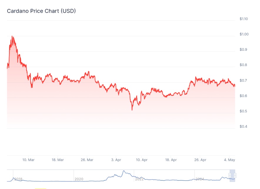Select the Cardano Price Chart (USD) title
260x189 pixels.
(41, 11)
